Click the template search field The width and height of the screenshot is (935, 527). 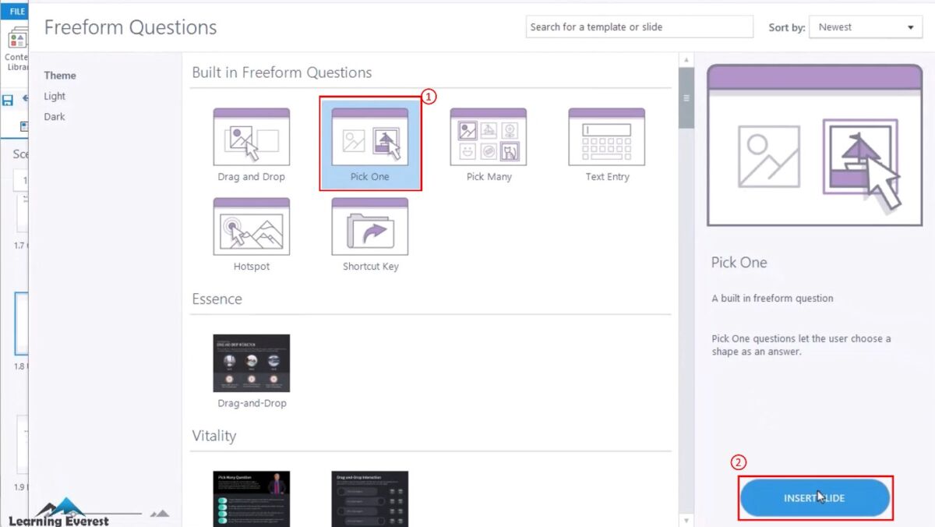pos(639,26)
